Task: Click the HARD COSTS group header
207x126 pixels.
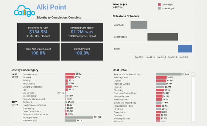Action: [15, 75]
